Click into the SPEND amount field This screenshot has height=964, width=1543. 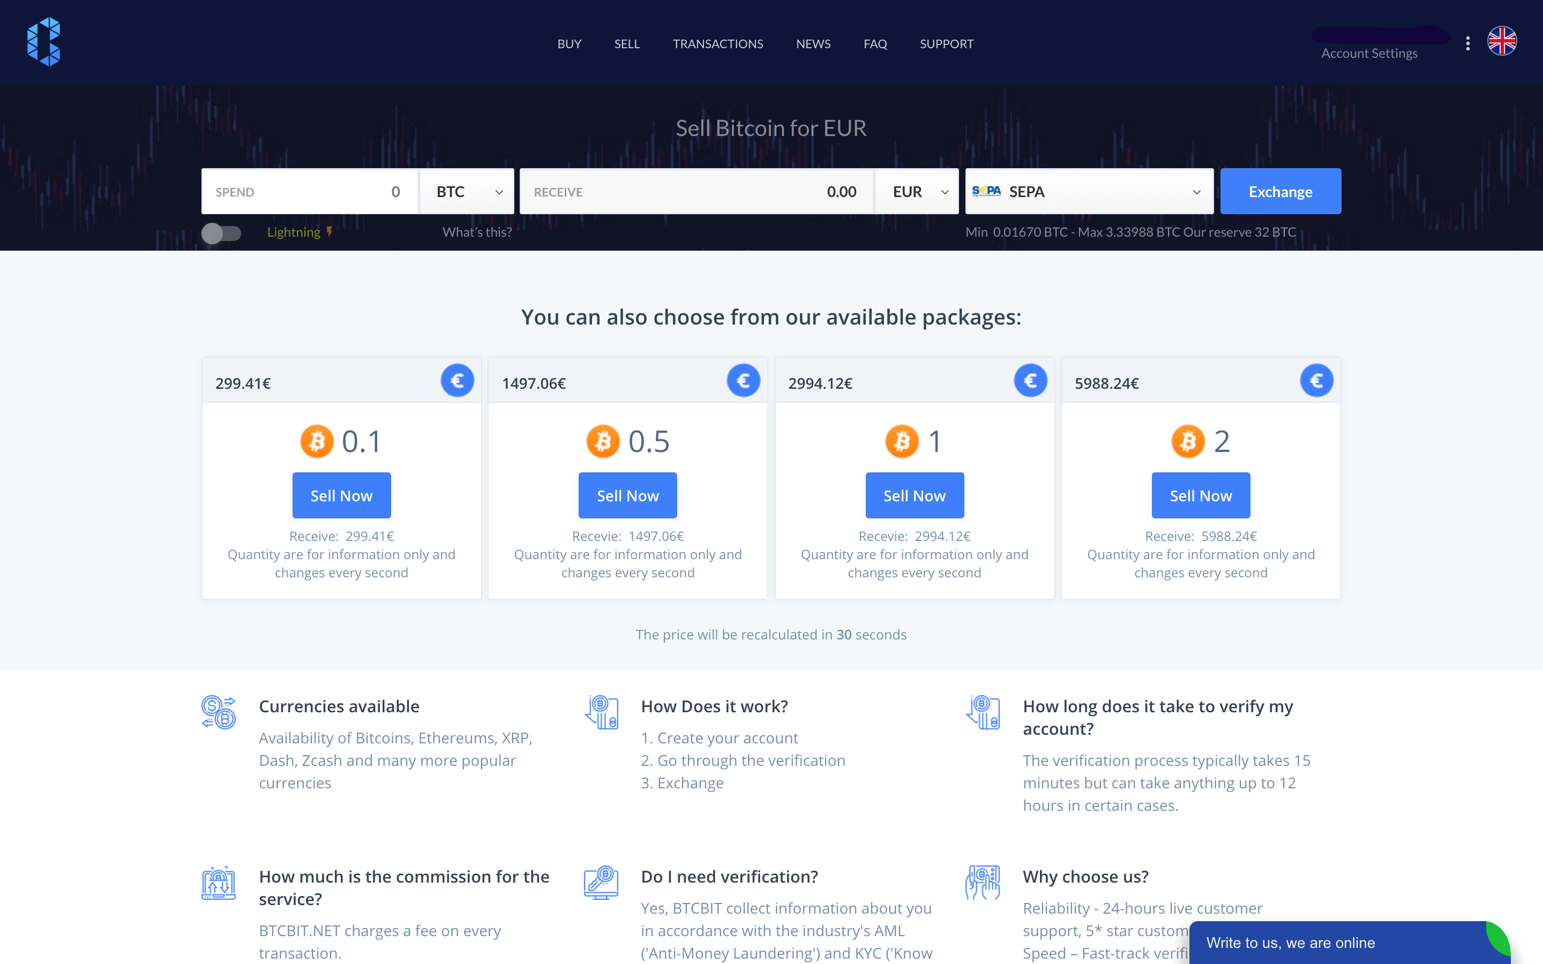[310, 192]
